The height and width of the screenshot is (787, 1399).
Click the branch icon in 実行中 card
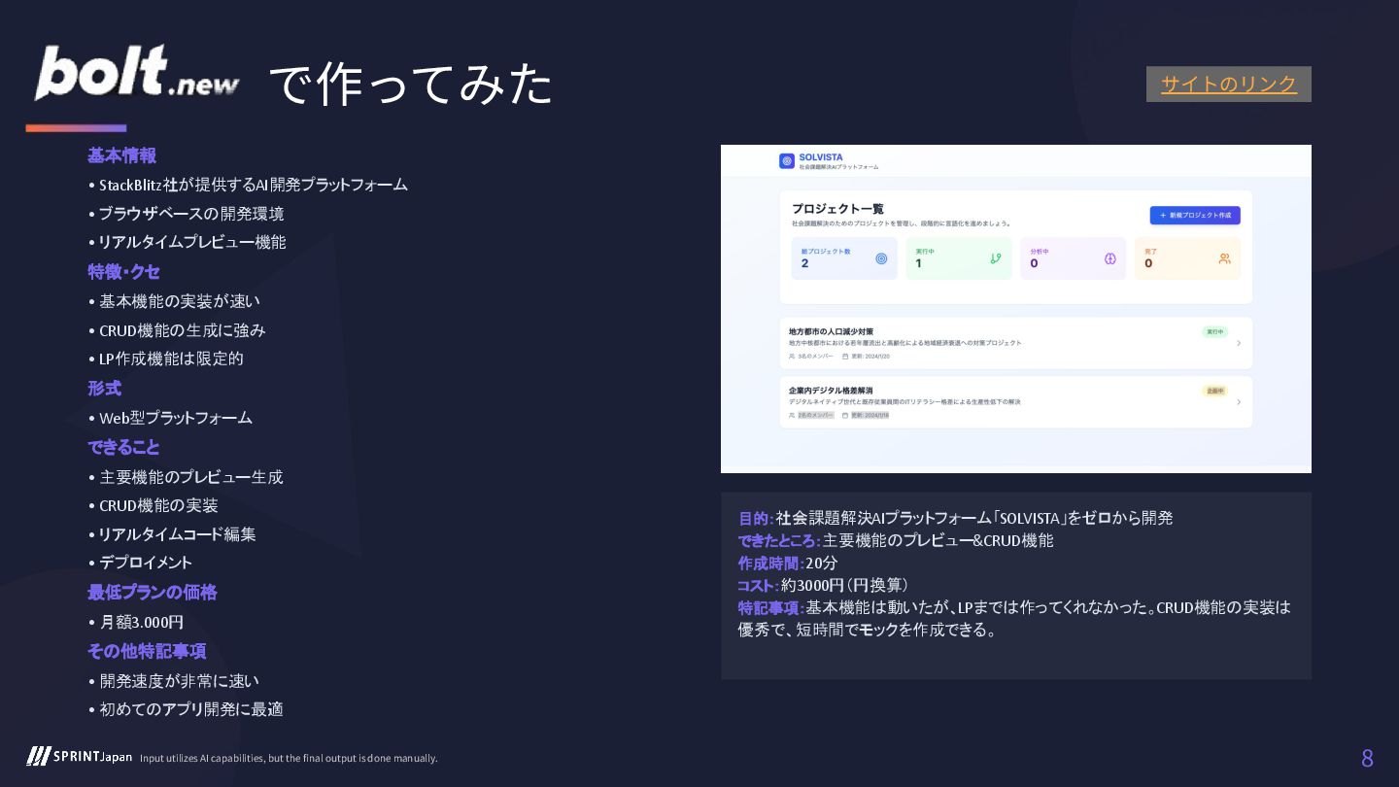996,258
